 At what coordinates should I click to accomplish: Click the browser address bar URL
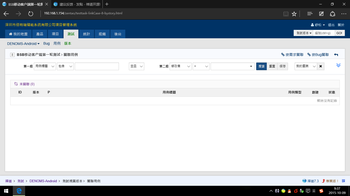coord(83,13)
